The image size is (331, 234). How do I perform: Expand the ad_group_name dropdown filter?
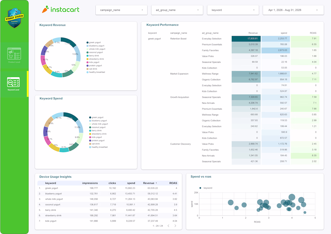[x=177, y=10]
